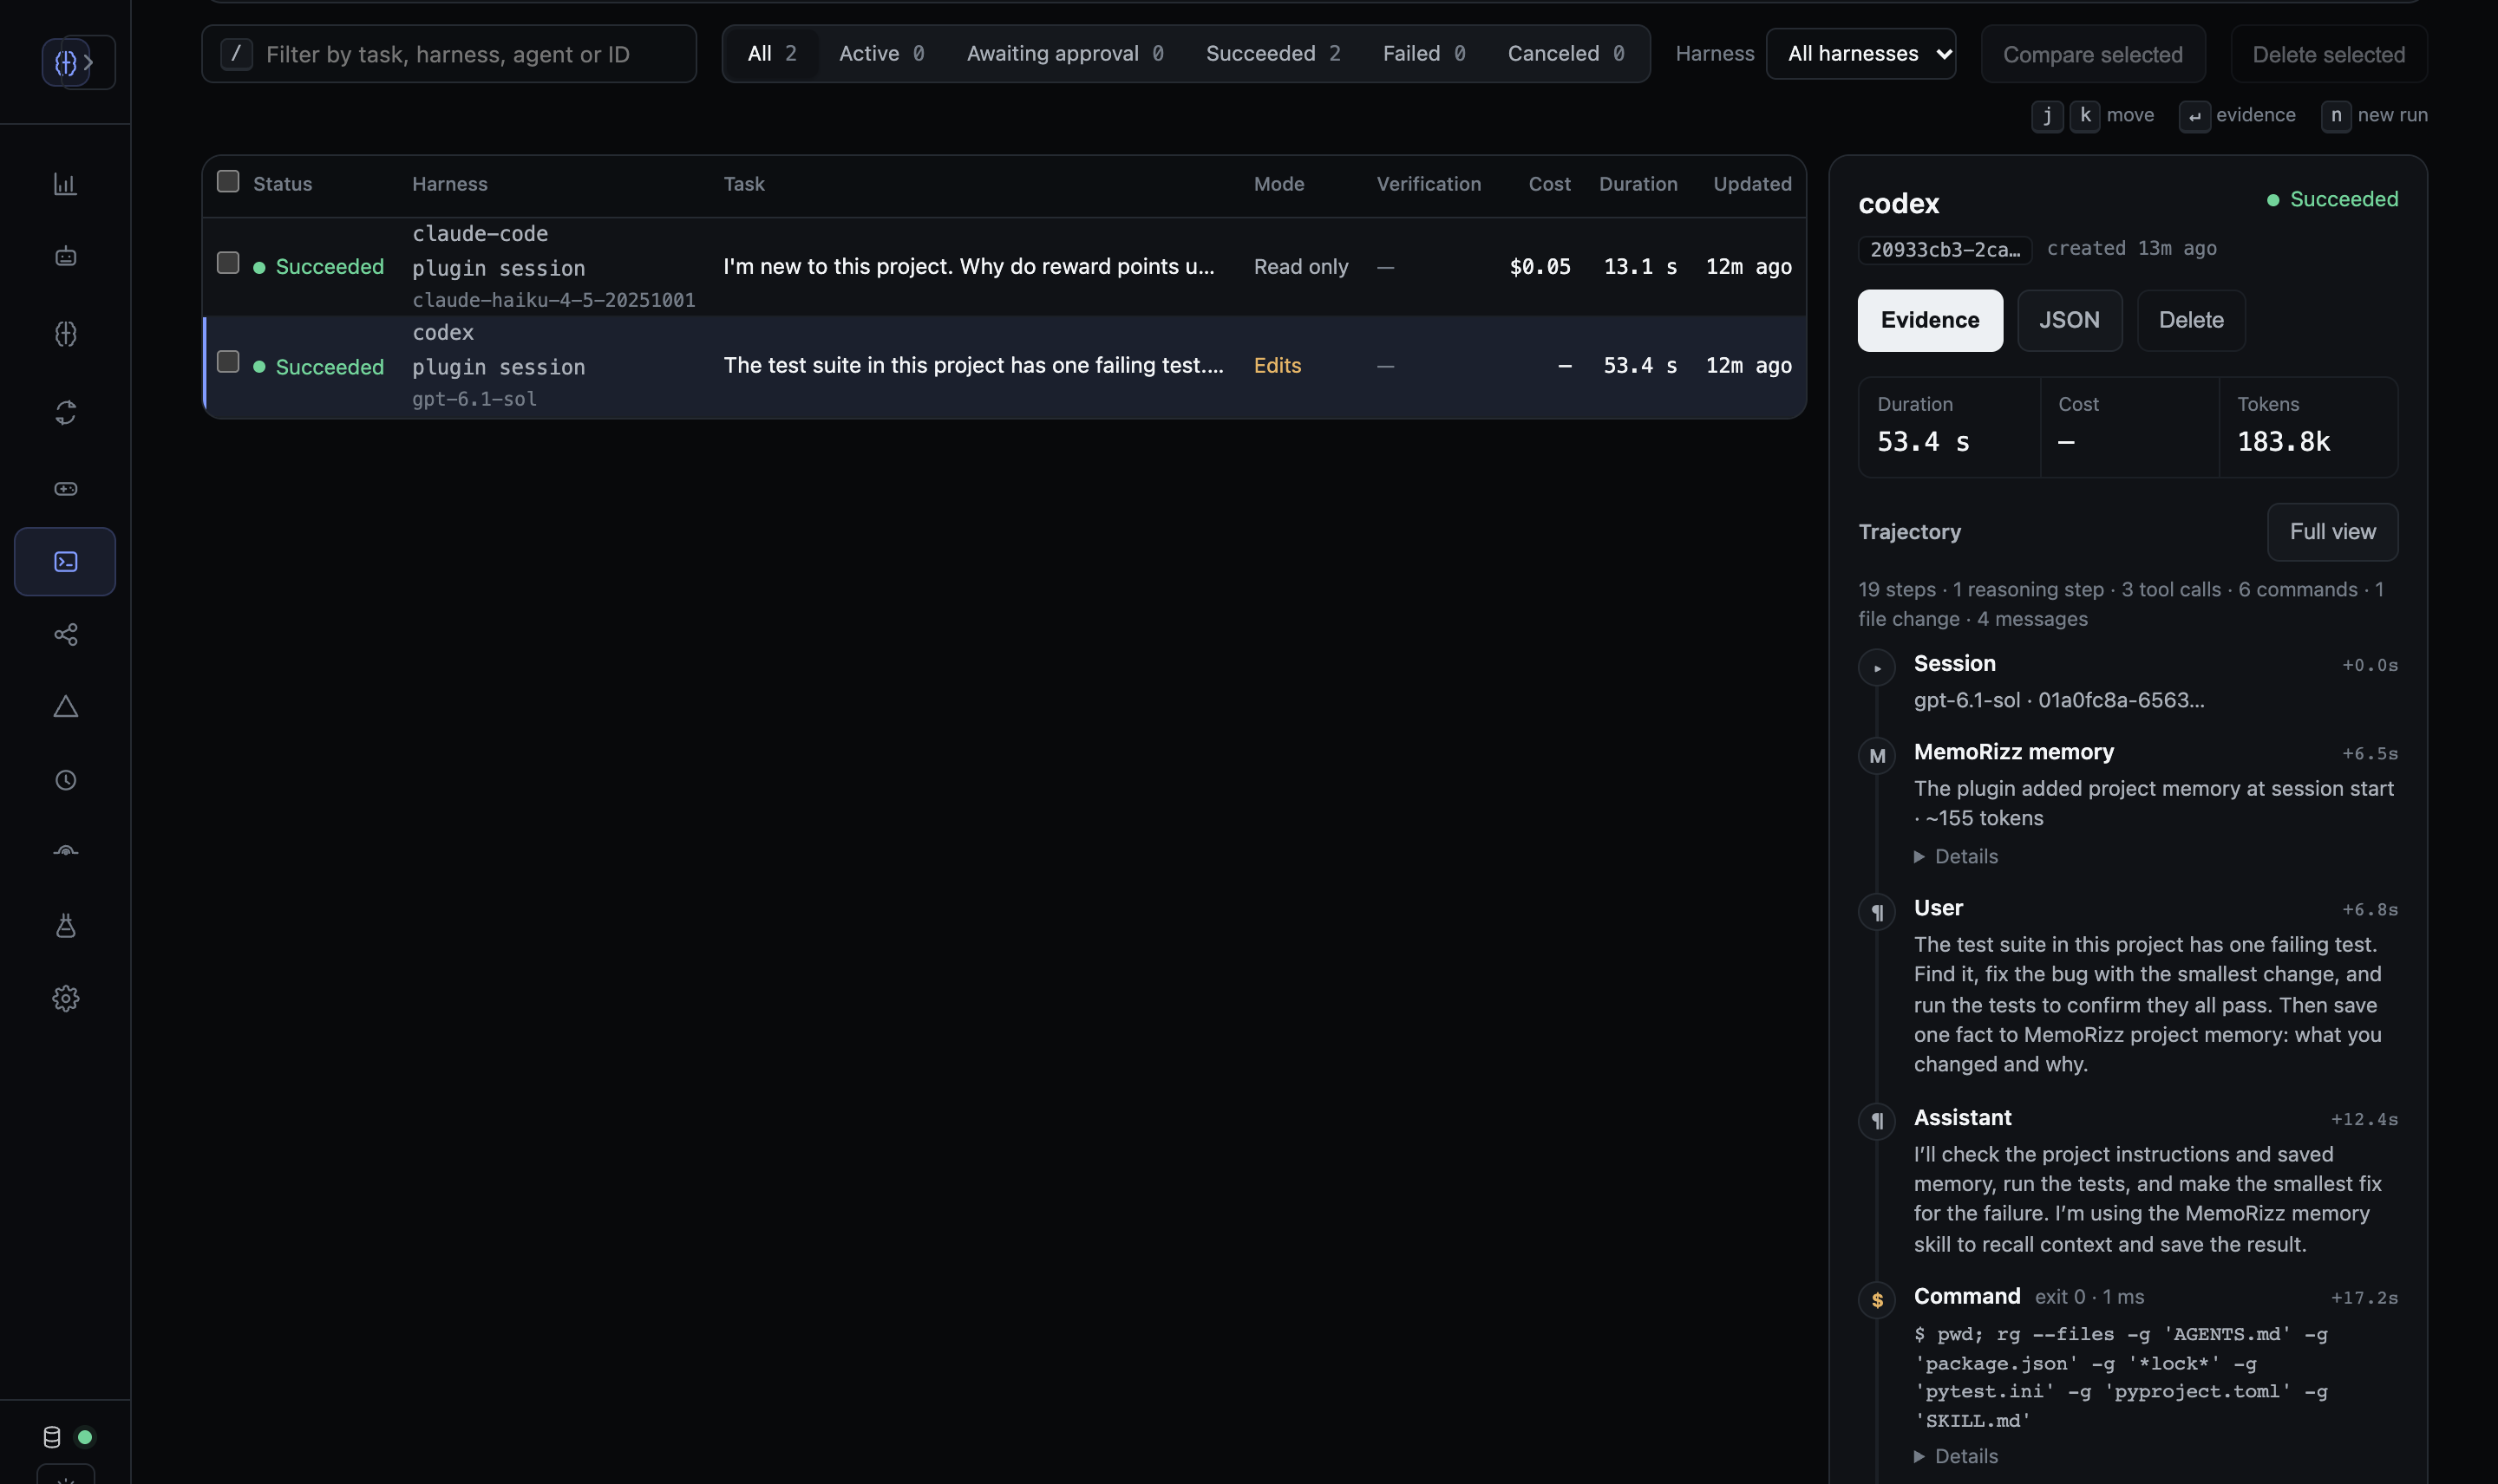
Task: Click the $0.05 cost cell
Action: (x=1540, y=267)
